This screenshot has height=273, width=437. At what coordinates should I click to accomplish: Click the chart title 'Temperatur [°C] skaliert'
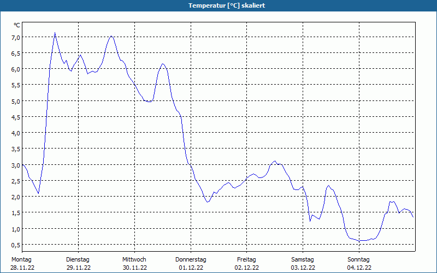(x=227, y=5)
